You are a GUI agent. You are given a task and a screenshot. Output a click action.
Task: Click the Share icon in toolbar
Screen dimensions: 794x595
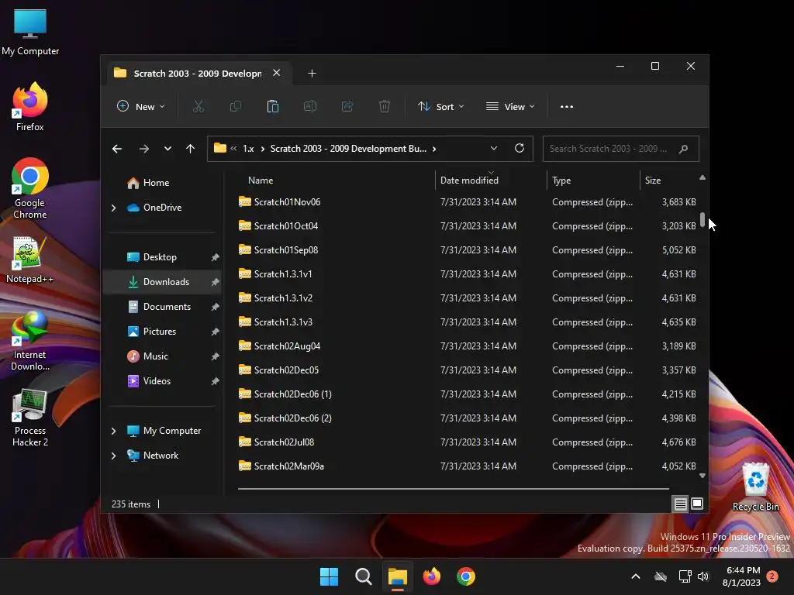[x=347, y=106]
